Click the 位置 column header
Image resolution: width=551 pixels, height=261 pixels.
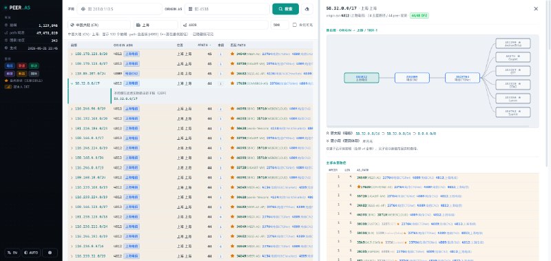[x=180, y=45]
